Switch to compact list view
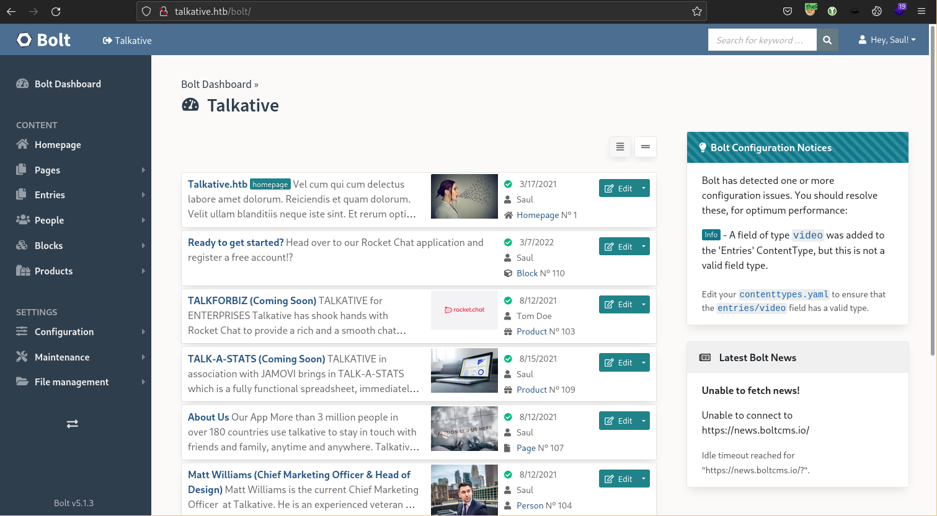The image size is (937, 516). coord(646,147)
